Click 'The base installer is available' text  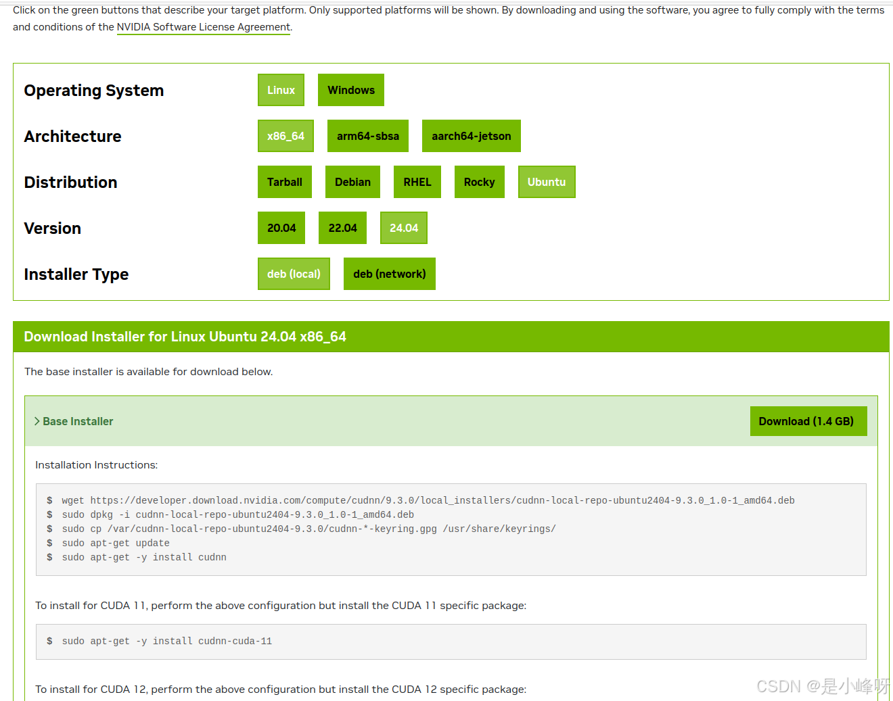pos(148,372)
